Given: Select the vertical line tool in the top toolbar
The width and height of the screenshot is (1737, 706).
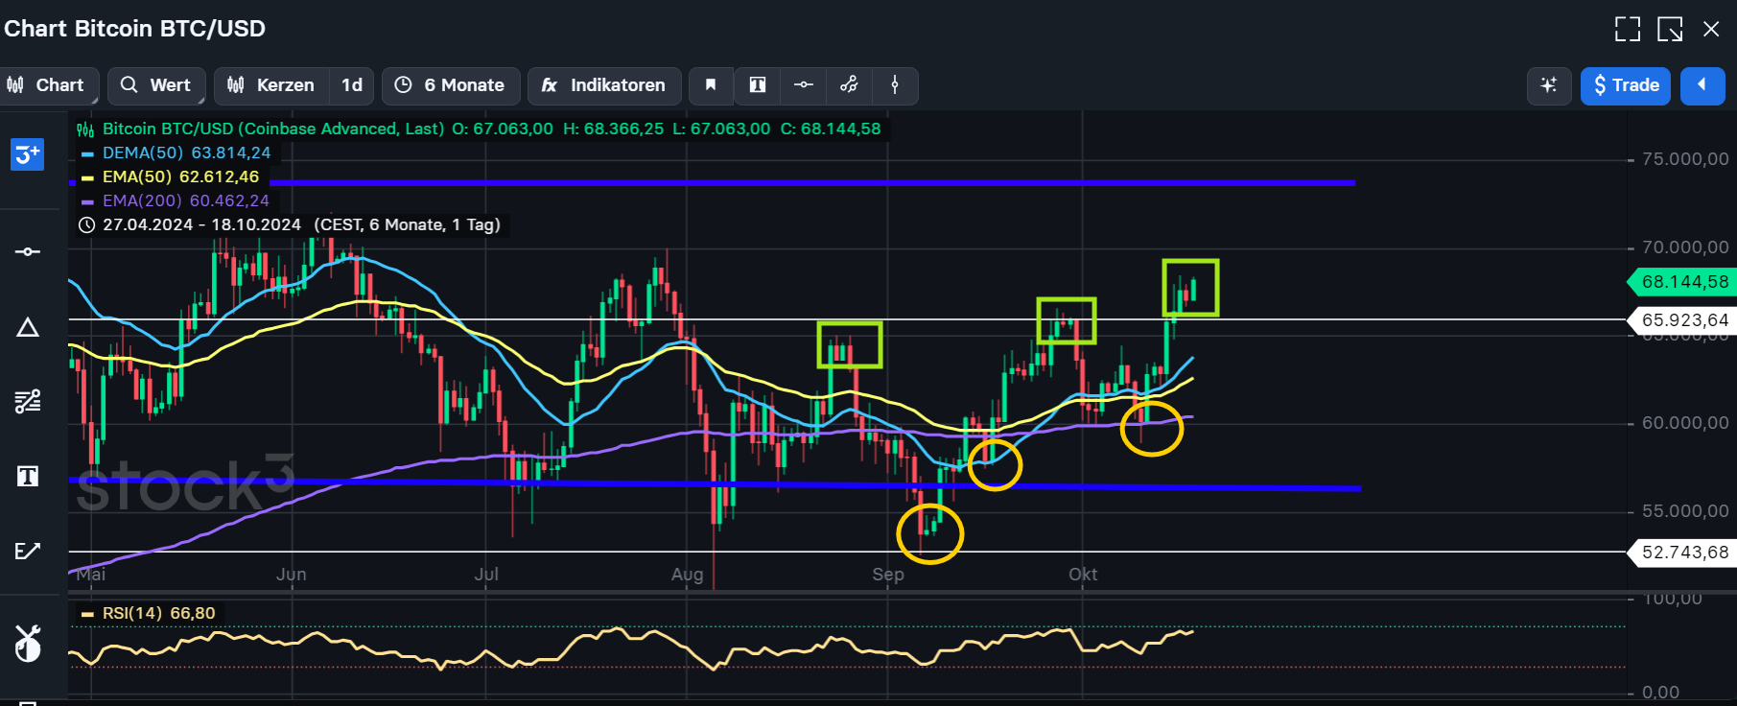Looking at the screenshot, I should pos(895,85).
